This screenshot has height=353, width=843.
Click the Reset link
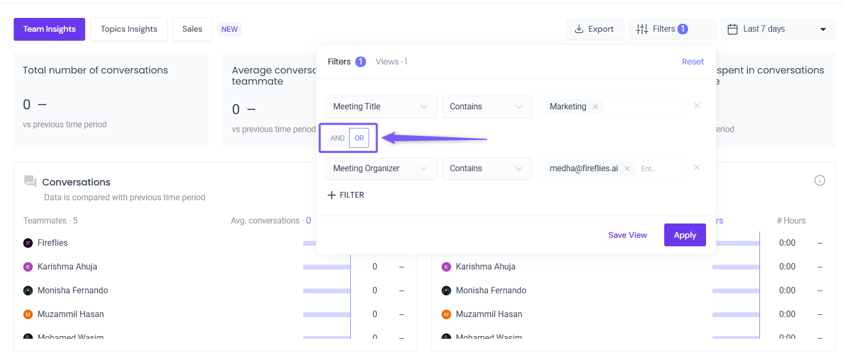pyautogui.click(x=693, y=62)
